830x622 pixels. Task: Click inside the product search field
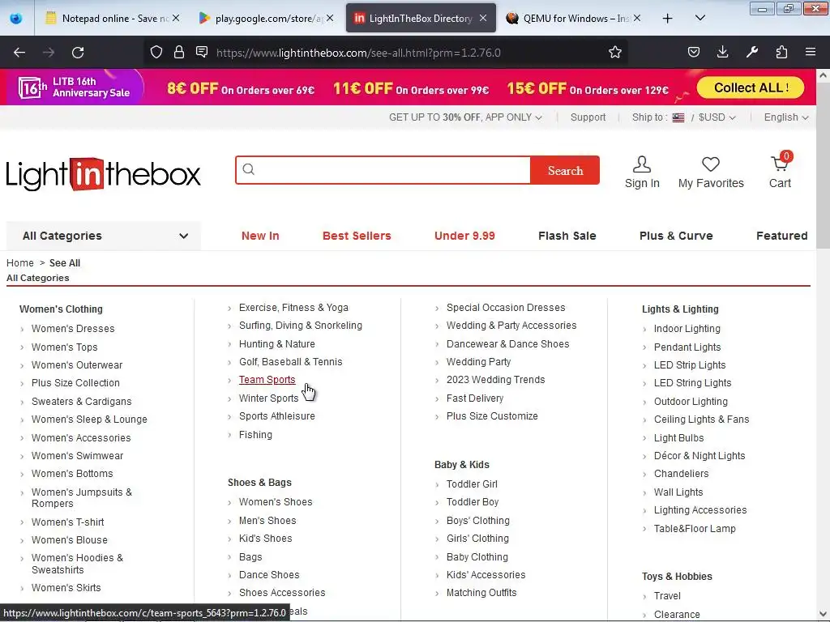point(383,170)
